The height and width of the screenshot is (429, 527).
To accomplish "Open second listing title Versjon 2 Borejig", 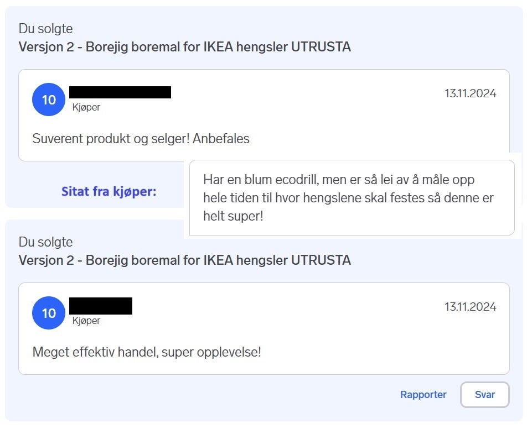I will 185,260.
